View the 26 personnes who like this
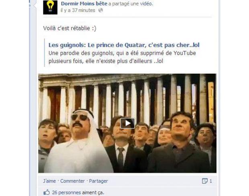This screenshot has height=196, width=249. tap(78, 193)
